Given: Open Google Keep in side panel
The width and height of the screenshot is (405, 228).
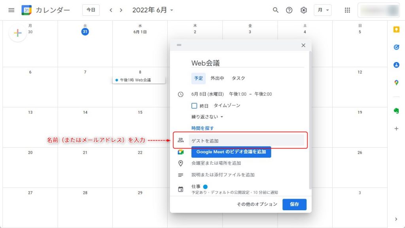Looking at the screenshot, I should click(396, 29).
